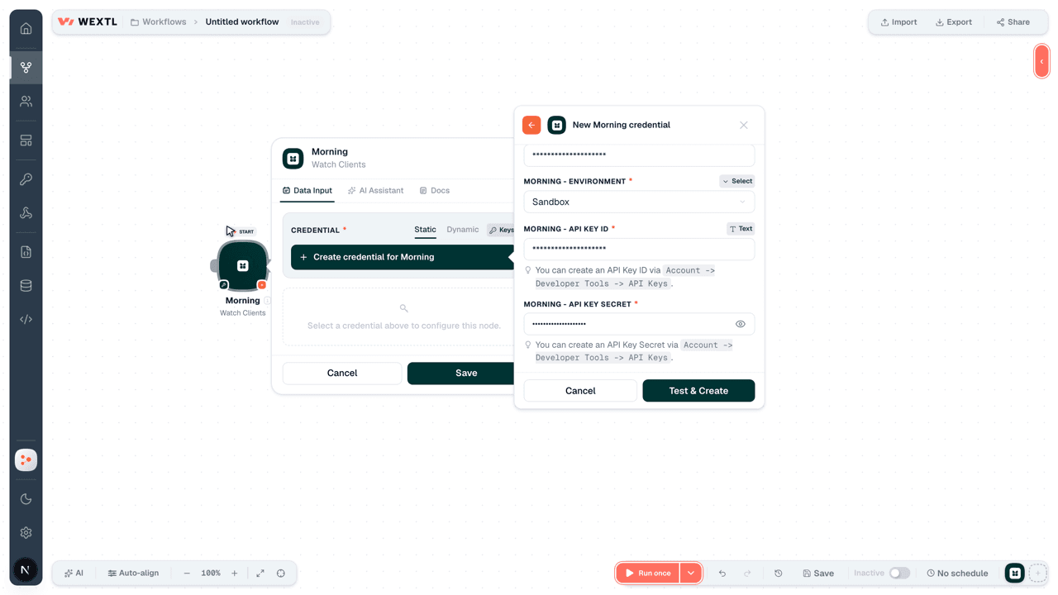The width and height of the screenshot is (1058, 595).
Task: Switch to the Docs tab
Action: [435, 191]
